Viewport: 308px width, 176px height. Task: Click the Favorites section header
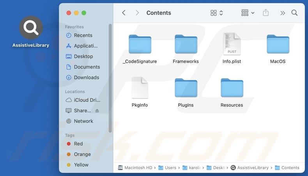[x=74, y=27]
